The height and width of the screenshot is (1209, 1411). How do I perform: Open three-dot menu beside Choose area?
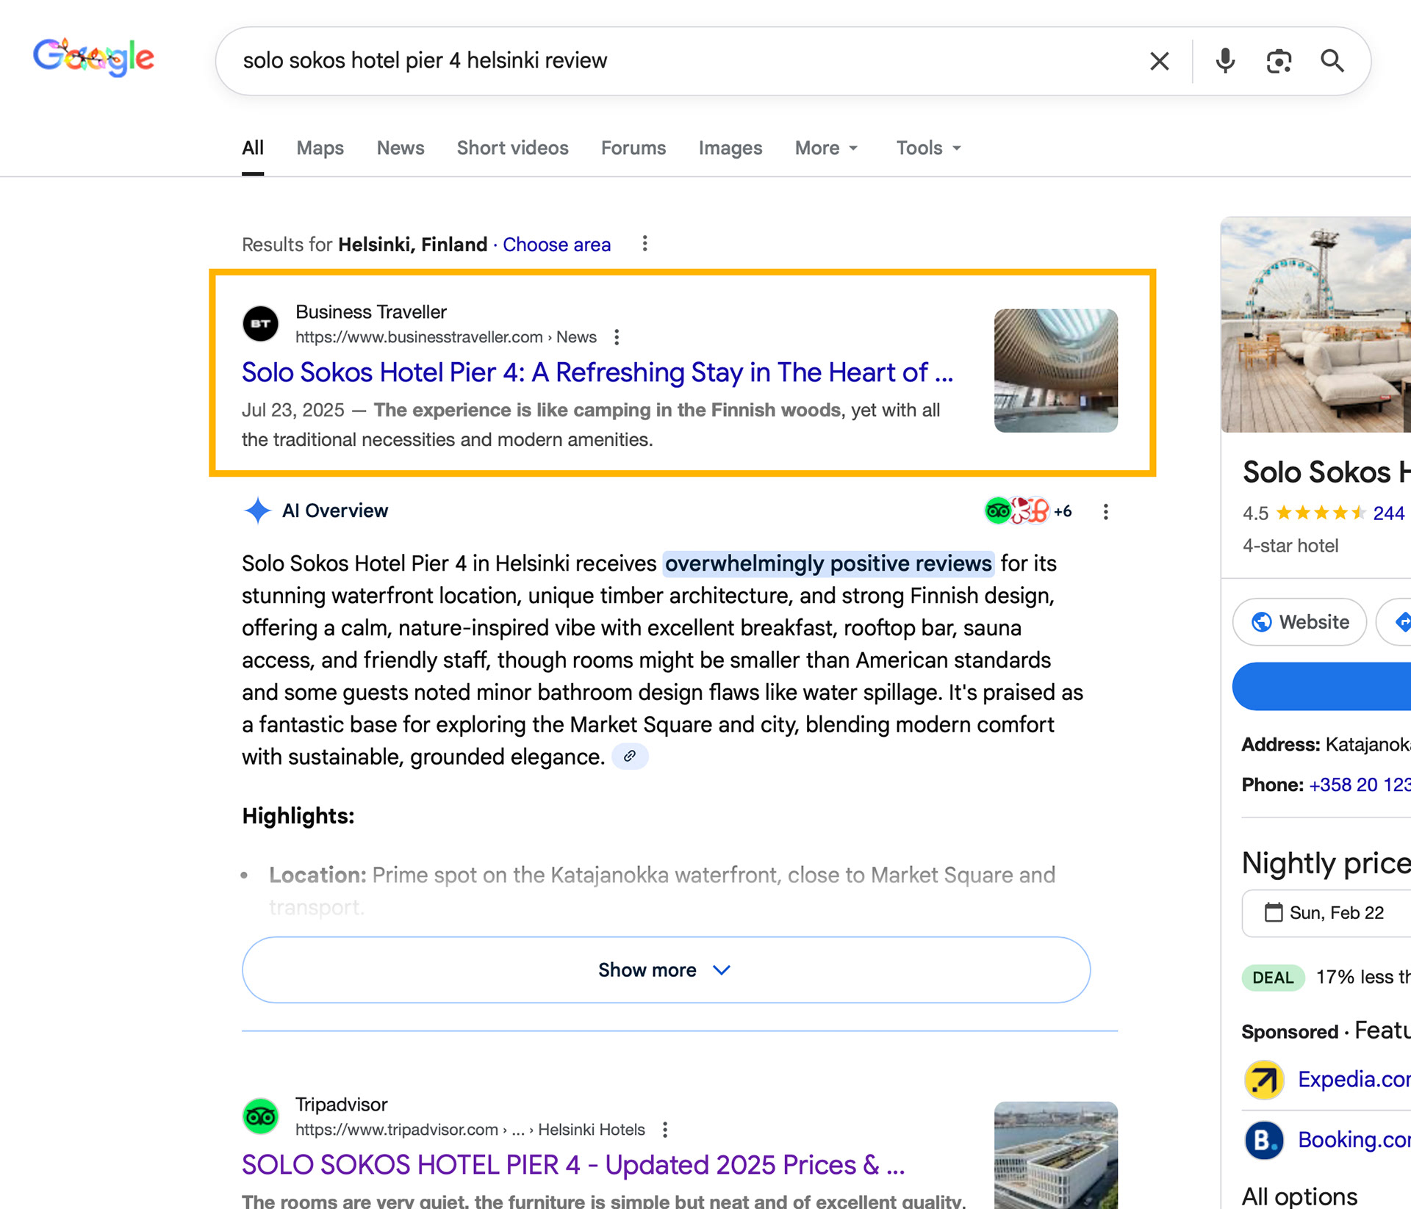pyautogui.click(x=645, y=244)
